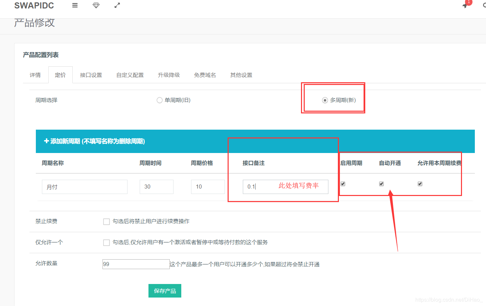Disable 自动开通 for the monthly cycle
This screenshot has width=486, height=306.
[x=381, y=184]
